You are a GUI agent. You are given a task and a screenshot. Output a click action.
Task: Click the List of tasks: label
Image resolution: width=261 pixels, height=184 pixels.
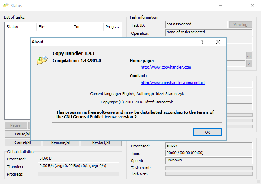click(14, 17)
